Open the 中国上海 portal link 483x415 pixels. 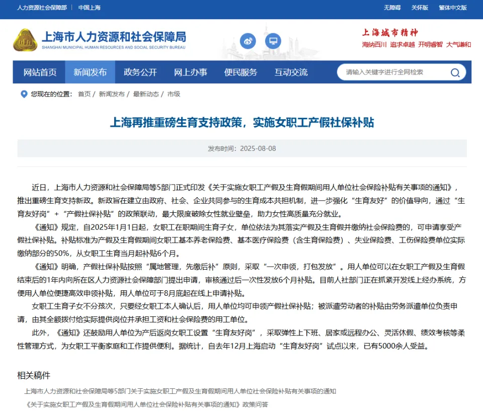89,8
